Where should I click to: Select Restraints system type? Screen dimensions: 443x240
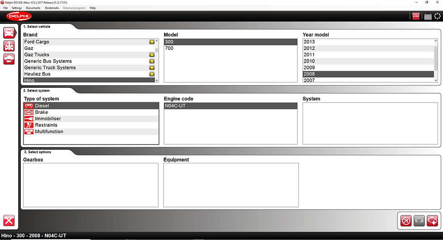(x=91, y=125)
